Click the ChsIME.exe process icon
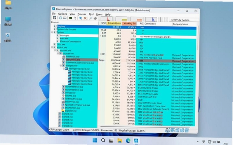Image resolution: width=233 pixels, height=145 pixels. coord(63,96)
